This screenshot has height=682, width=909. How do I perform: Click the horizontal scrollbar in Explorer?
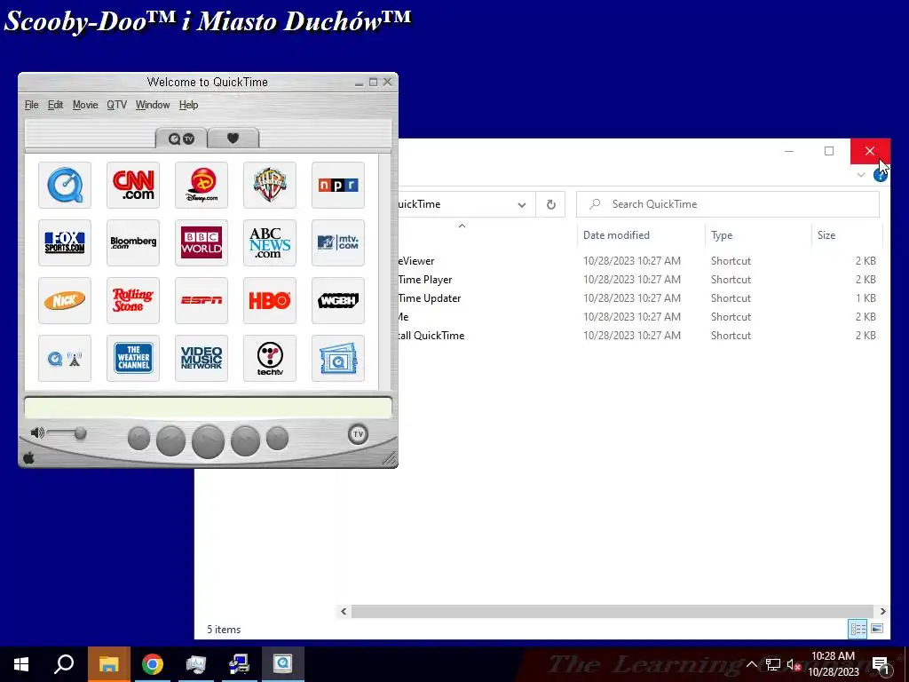tap(613, 611)
